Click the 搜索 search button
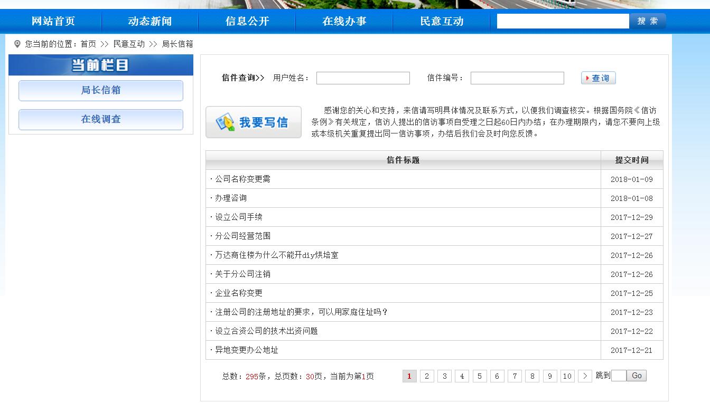 [x=647, y=21]
